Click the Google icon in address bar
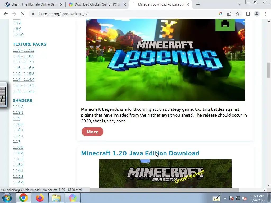 click(x=220, y=14)
